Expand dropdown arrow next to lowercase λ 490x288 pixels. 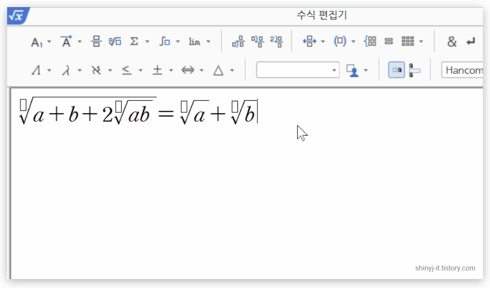(x=80, y=70)
